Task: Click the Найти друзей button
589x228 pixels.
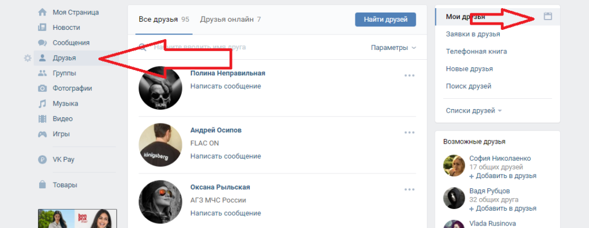Action: pos(385,20)
